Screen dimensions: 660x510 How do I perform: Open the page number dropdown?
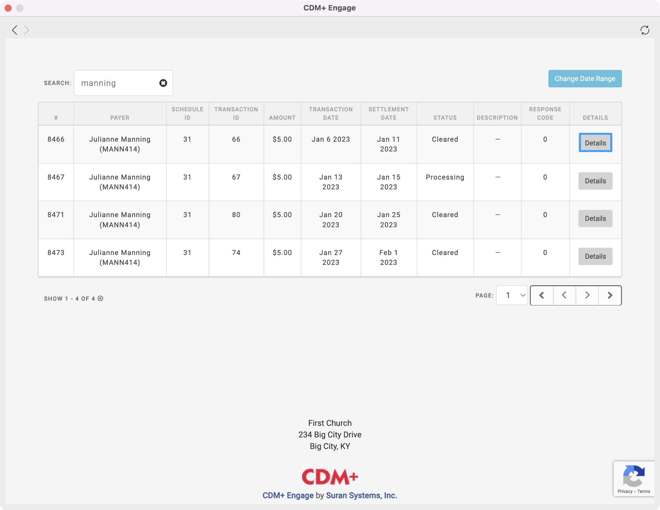pyautogui.click(x=512, y=295)
